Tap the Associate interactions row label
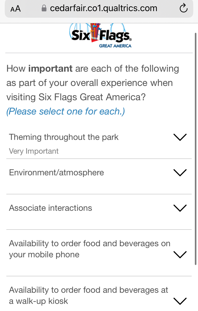Image resolution: width=198 pixels, height=311 pixels. pyautogui.click(x=50, y=208)
